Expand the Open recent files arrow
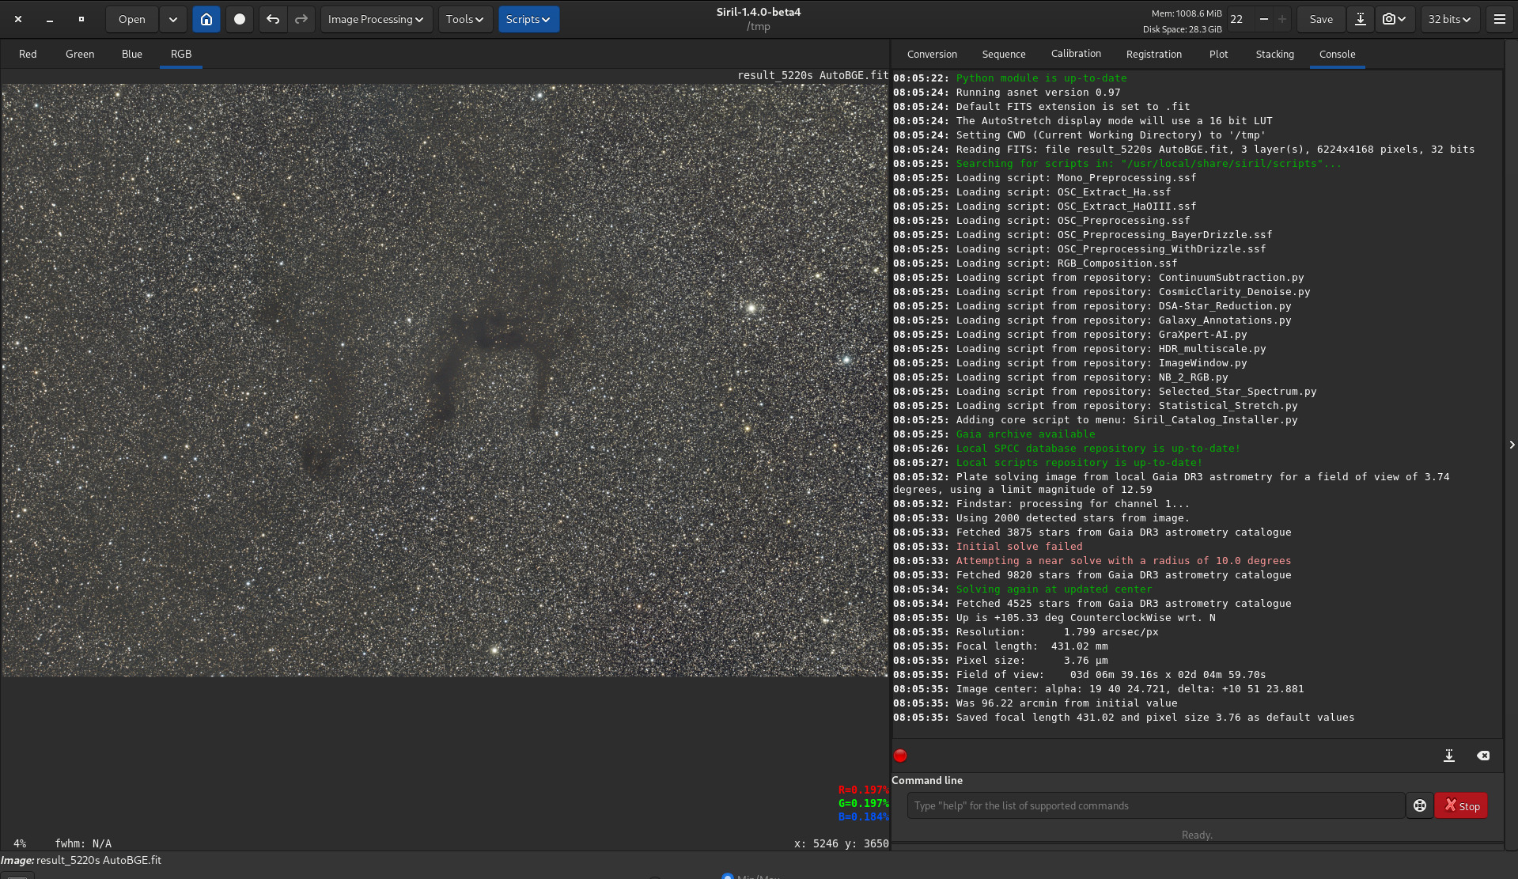1518x879 pixels. coord(172,19)
